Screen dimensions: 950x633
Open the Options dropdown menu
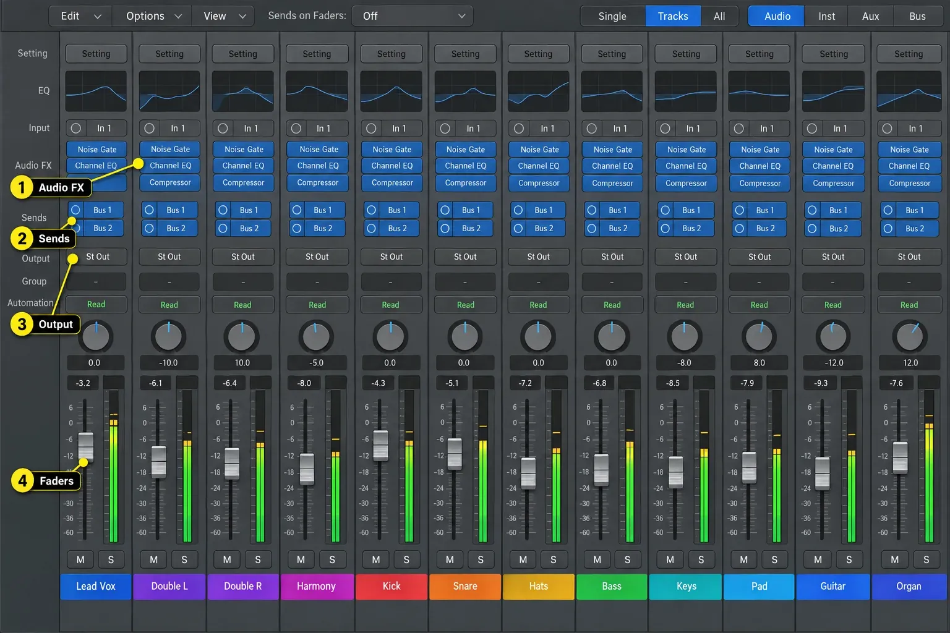click(x=153, y=16)
